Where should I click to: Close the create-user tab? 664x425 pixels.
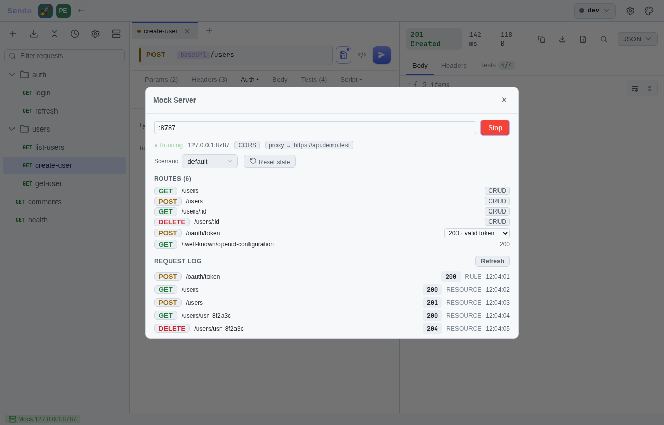click(187, 31)
